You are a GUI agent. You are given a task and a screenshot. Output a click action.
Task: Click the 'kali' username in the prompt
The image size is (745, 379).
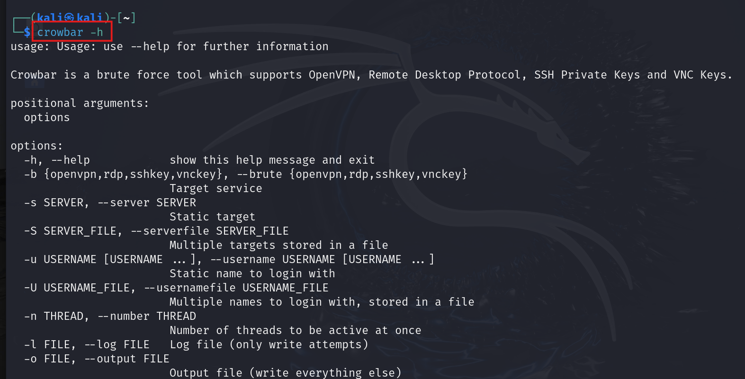50,18
